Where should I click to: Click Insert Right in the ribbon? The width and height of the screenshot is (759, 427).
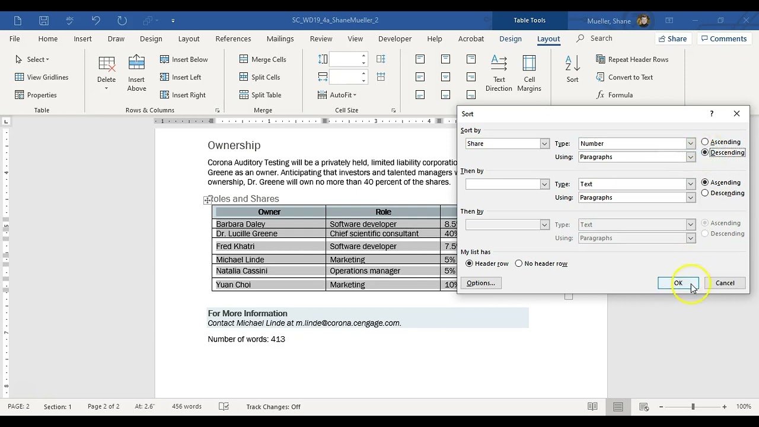pyautogui.click(x=183, y=95)
